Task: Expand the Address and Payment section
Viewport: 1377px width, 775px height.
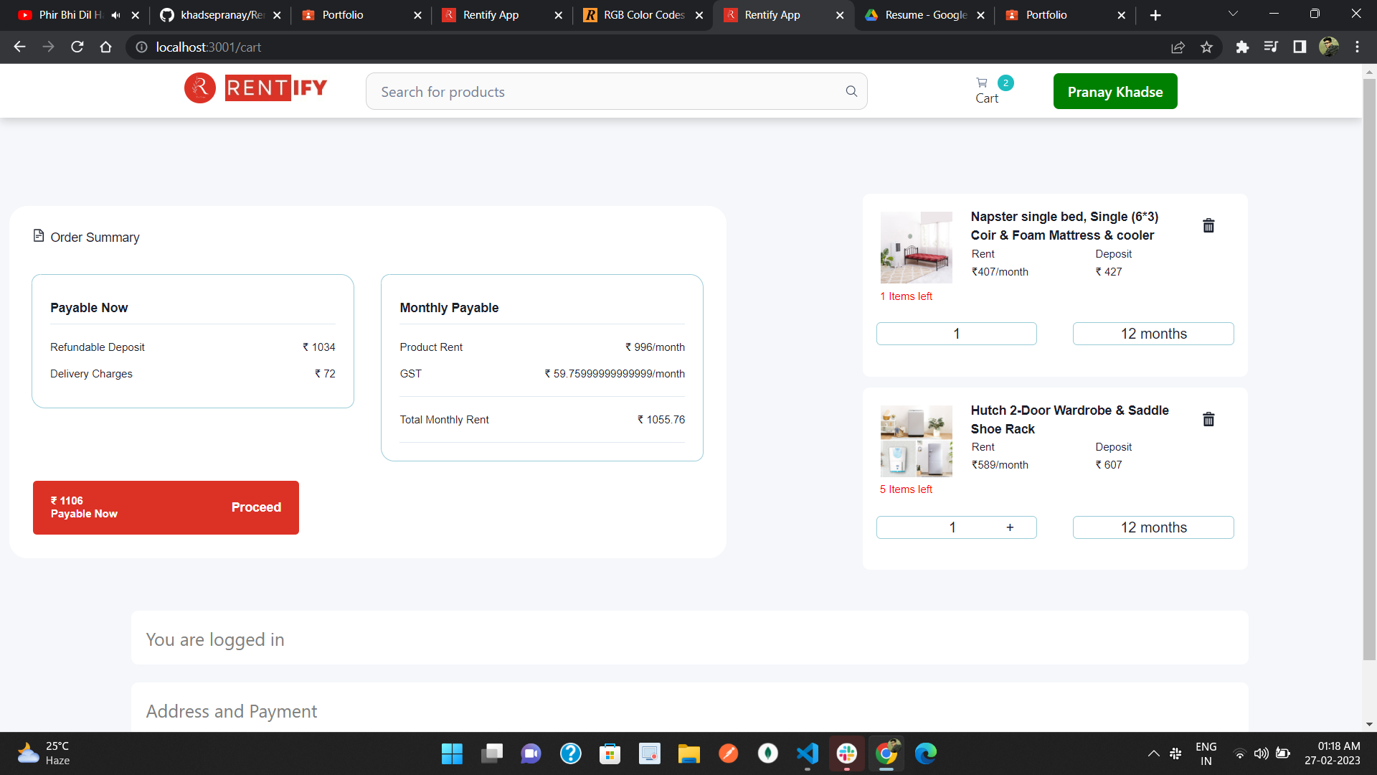Action: [x=232, y=711]
